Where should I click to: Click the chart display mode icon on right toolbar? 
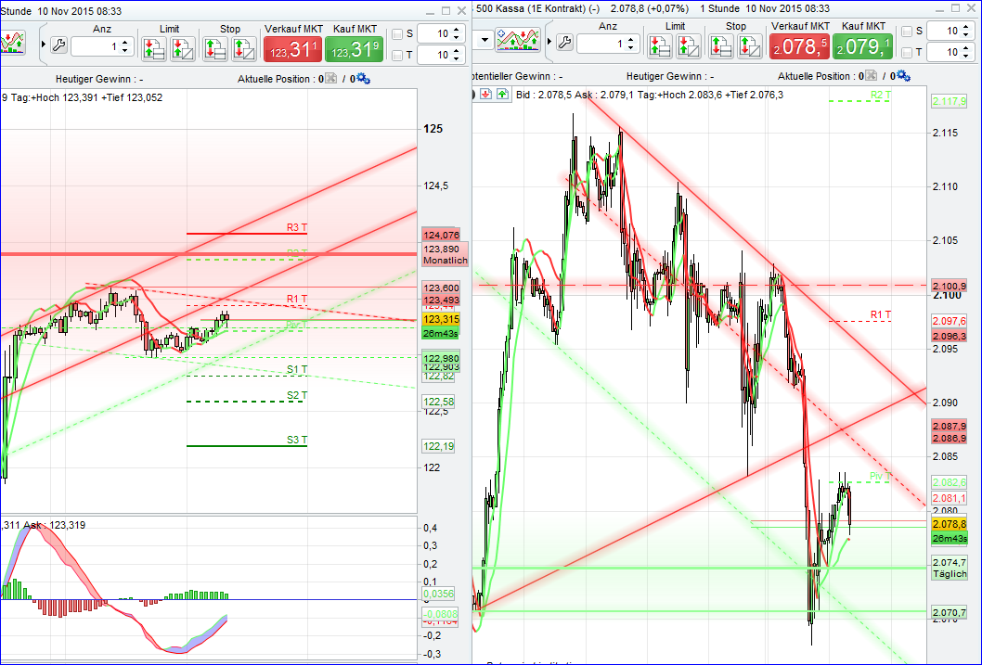pos(518,42)
